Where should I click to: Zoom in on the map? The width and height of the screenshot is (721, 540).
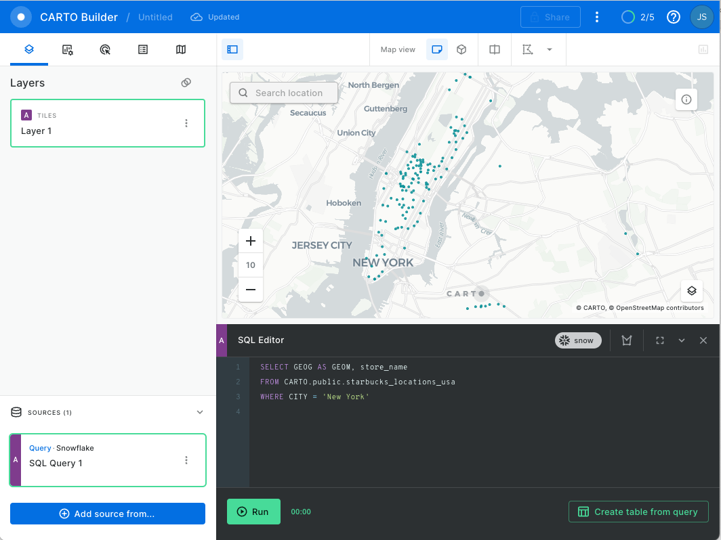pos(251,241)
